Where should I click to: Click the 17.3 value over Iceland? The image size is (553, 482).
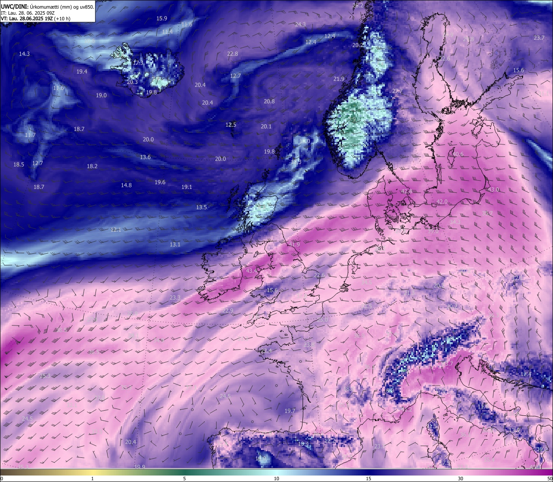138,63
